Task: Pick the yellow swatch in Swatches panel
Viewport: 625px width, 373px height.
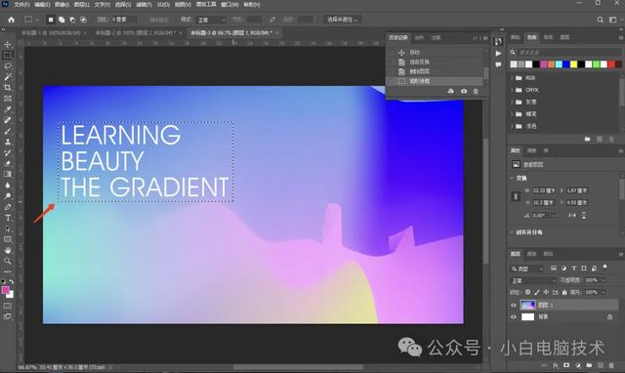Action: [573, 64]
